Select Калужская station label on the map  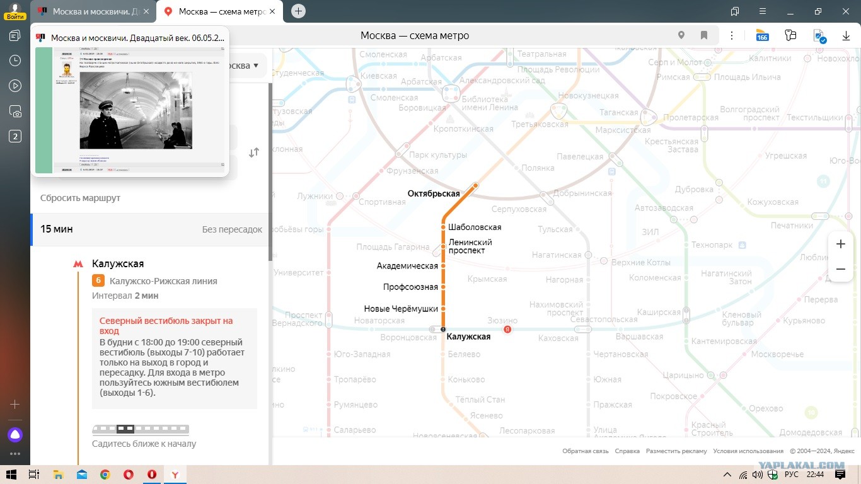pos(468,337)
